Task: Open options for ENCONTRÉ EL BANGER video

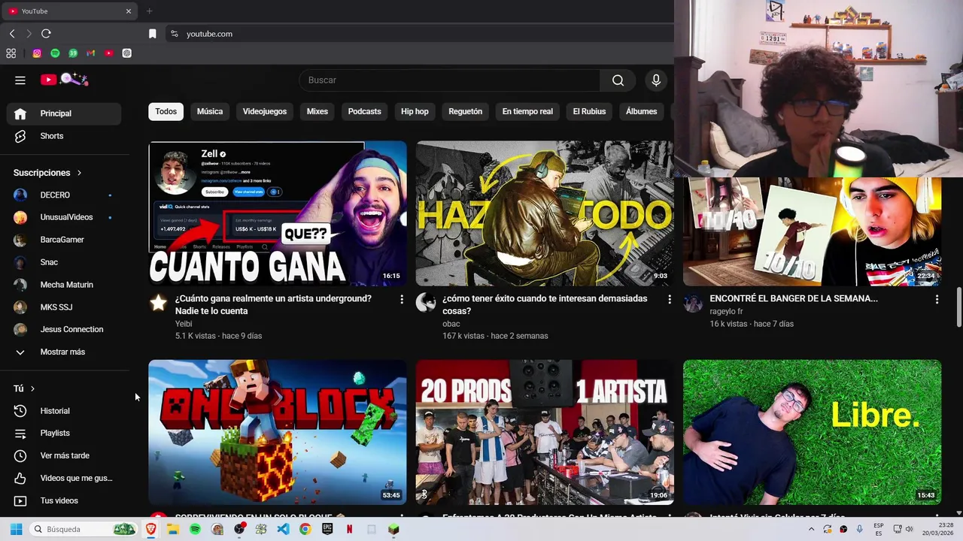Action: point(937,299)
